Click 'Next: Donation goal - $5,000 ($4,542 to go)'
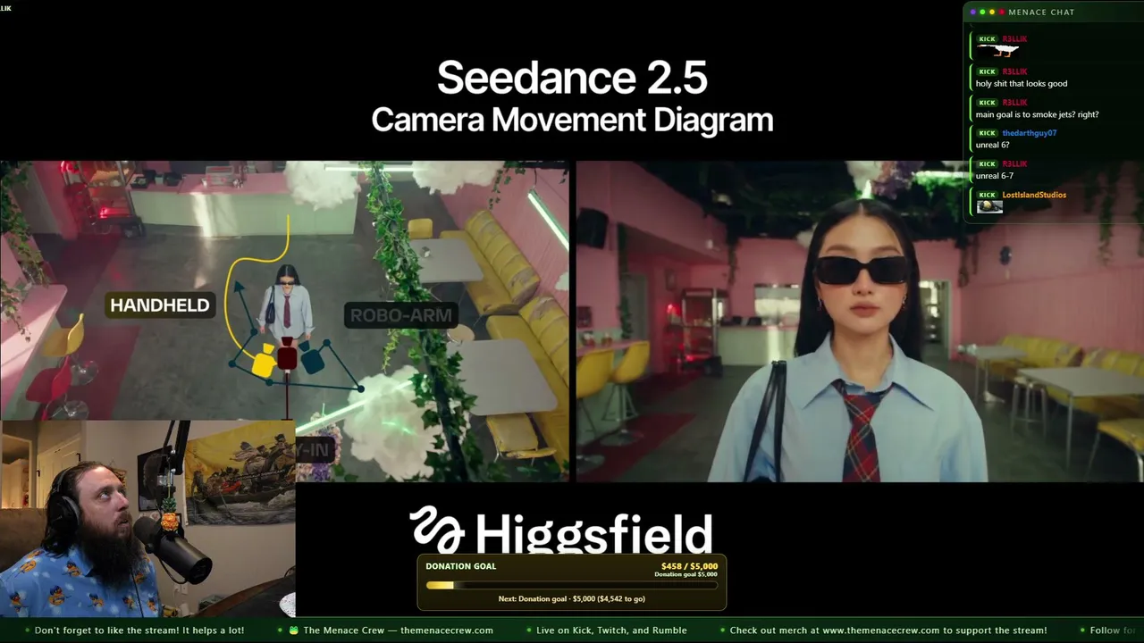 [572, 598]
